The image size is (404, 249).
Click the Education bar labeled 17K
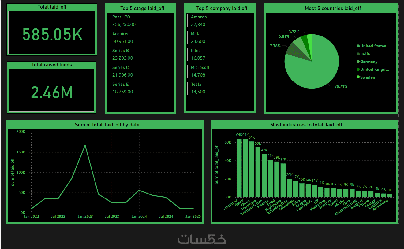click(x=295, y=189)
